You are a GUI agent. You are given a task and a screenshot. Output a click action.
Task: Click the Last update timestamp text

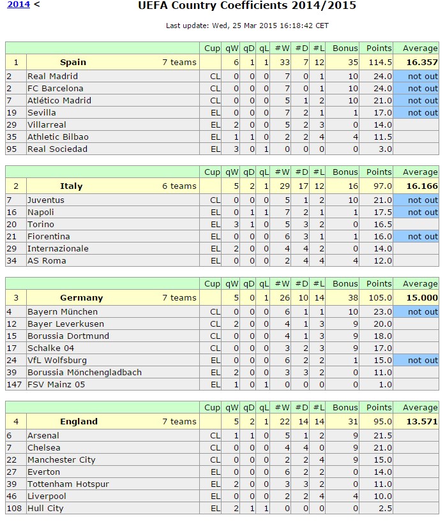(247, 26)
